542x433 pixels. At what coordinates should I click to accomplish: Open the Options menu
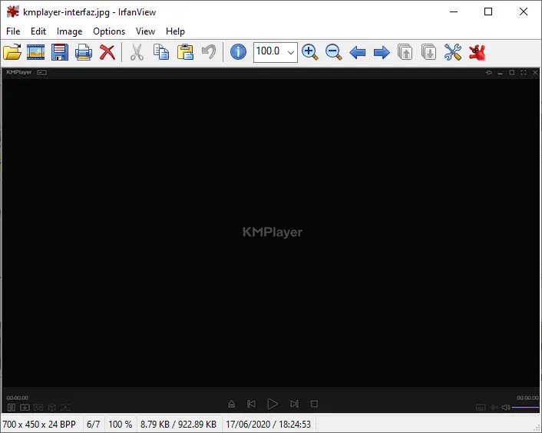tap(109, 31)
